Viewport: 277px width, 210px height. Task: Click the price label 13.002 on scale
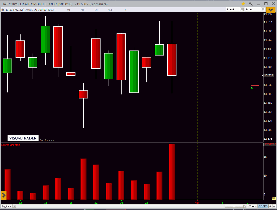(268, 130)
